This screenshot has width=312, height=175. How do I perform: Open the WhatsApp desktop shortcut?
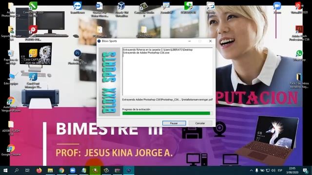[299, 56]
